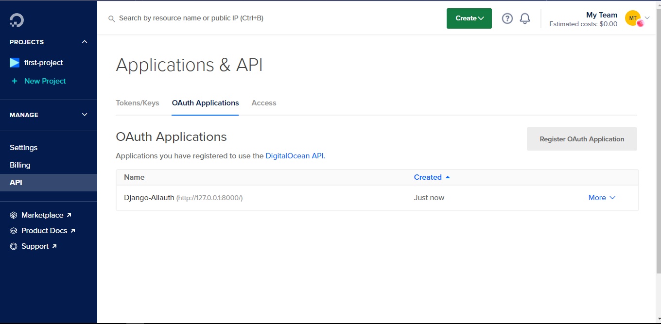Viewport: 661px width, 324px height.
Task: Open the notifications bell icon
Action: (525, 18)
